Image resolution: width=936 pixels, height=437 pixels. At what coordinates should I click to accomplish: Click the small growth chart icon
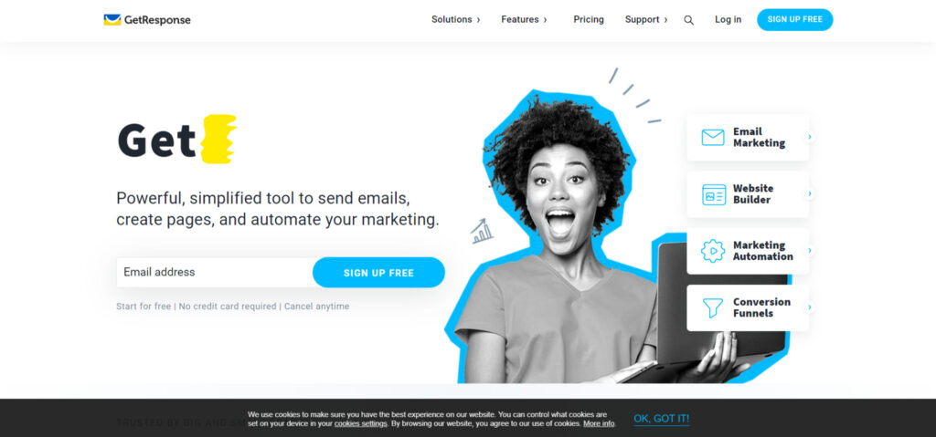coord(482,232)
